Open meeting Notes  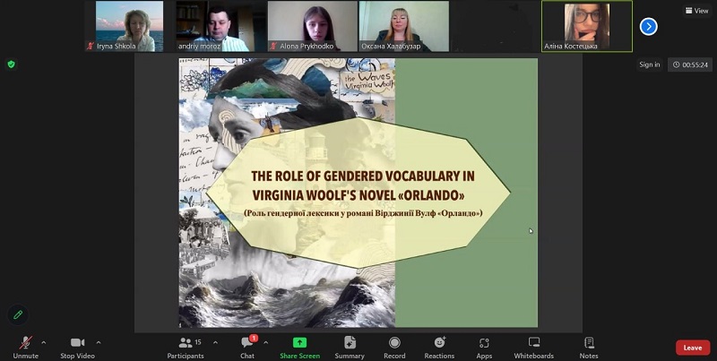click(x=589, y=348)
